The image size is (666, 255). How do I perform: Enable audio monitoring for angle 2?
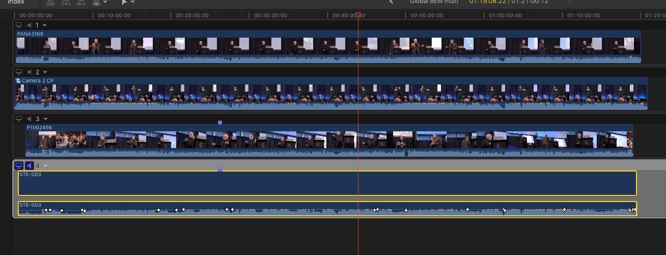pyautogui.click(x=30, y=72)
